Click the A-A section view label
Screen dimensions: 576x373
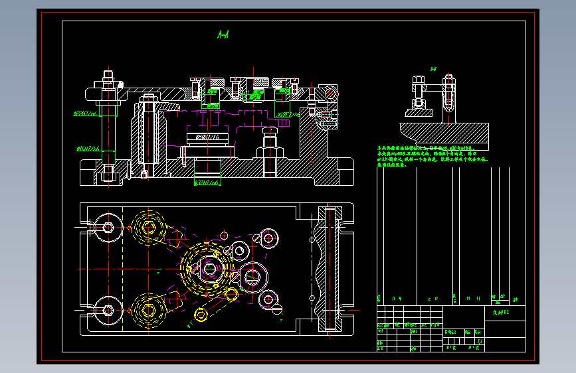pos(223,35)
